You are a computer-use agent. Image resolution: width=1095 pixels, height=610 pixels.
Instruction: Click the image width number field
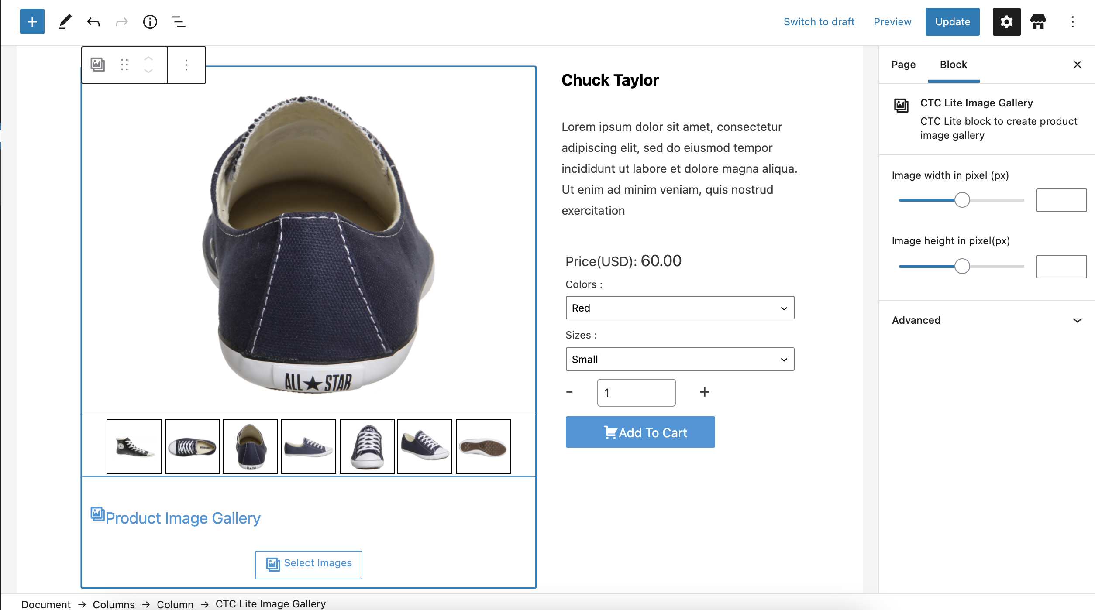[x=1061, y=200]
